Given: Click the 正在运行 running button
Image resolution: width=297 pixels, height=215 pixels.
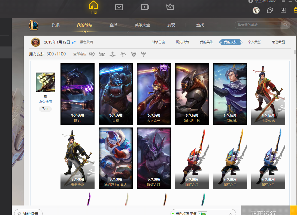Looking at the screenshot, I should pyautogui.click(x=265, y=211).
